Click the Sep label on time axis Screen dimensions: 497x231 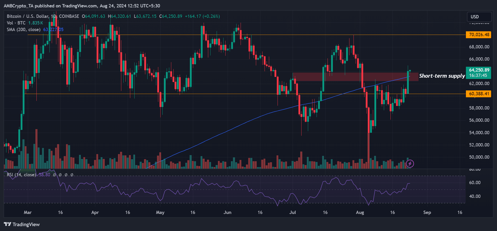click(427, 212)
